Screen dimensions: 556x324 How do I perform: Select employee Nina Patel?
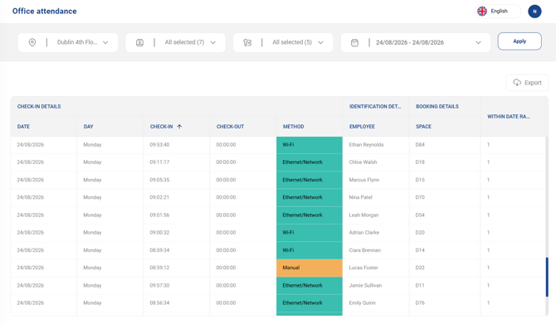[x=360, y=197]
